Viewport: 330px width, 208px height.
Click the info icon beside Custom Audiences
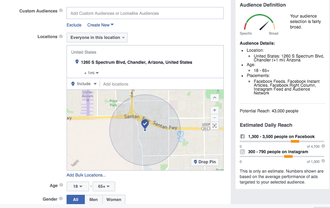point(61,11)
